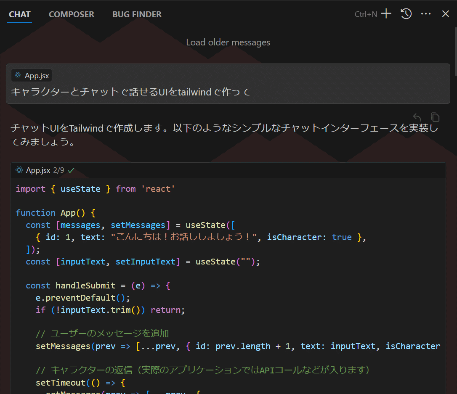Click the Japanese greeting string in code
Image resolution: width=457 pixels, height=394 pixels.
(x=184, y=237)
